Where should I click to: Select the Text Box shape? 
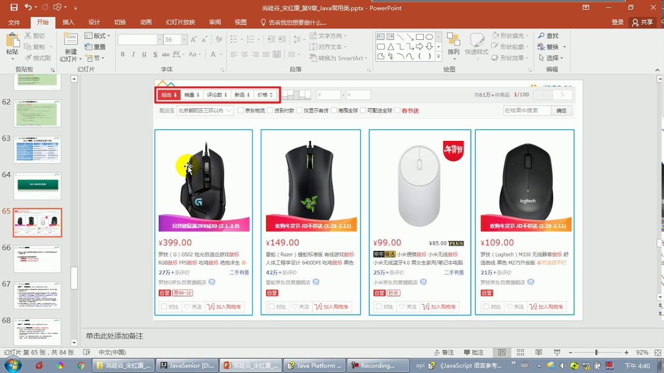point(380,37)
